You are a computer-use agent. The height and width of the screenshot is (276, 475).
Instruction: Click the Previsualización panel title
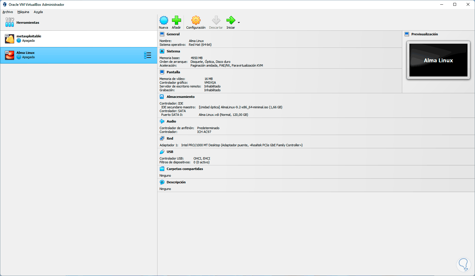[x=425, y=34]
